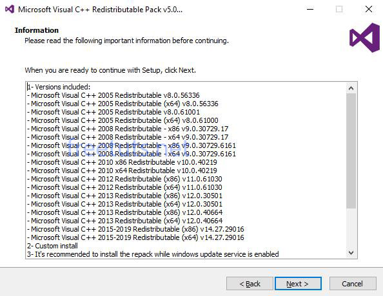Click the Visual Studio icon in title bar
Image resolution: width=383 pixels, height=296 pixels.
tap(10, 9)
